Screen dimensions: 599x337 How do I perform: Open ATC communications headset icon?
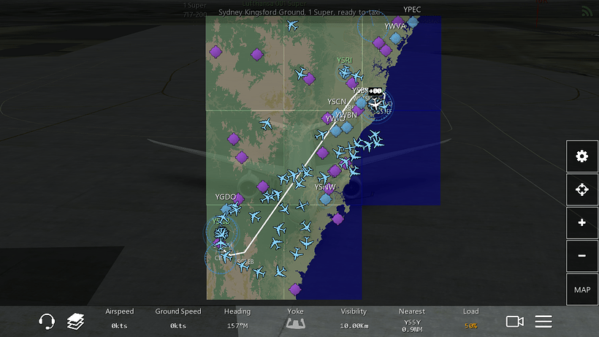(47, 322)
